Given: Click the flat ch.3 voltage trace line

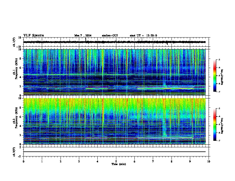Looking at the screenshot, I should point(115,152).
